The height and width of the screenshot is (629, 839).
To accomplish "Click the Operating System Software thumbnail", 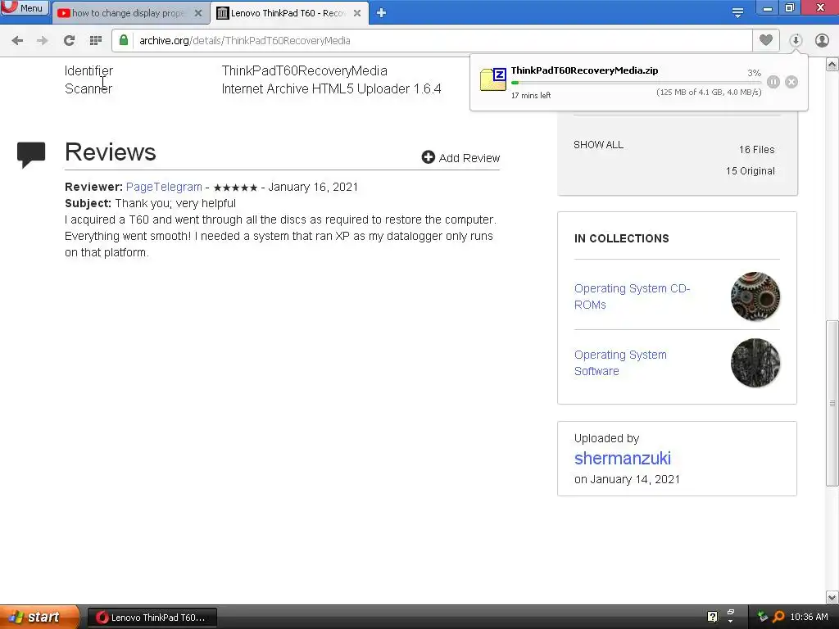I will click(x=755, y=363).
